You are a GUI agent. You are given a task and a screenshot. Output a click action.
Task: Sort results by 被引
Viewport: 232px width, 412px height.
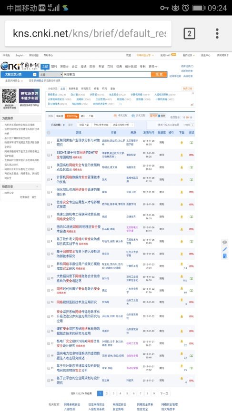[83, 116]
